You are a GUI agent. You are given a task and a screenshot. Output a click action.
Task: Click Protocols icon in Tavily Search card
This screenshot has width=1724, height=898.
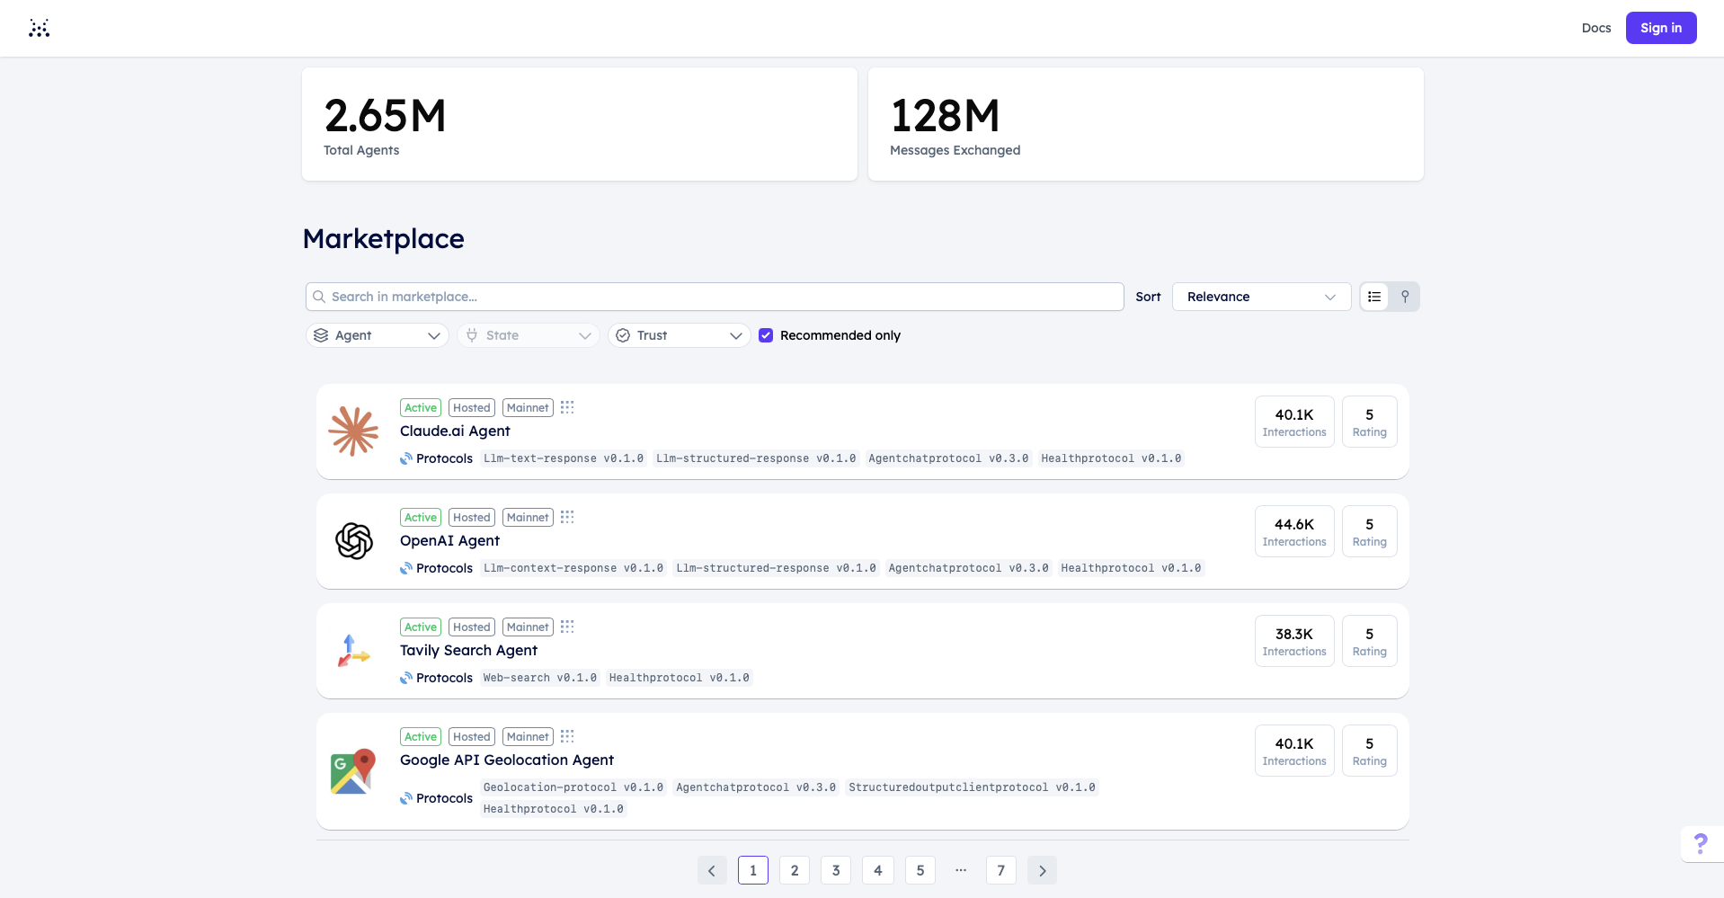coord(406,678)
